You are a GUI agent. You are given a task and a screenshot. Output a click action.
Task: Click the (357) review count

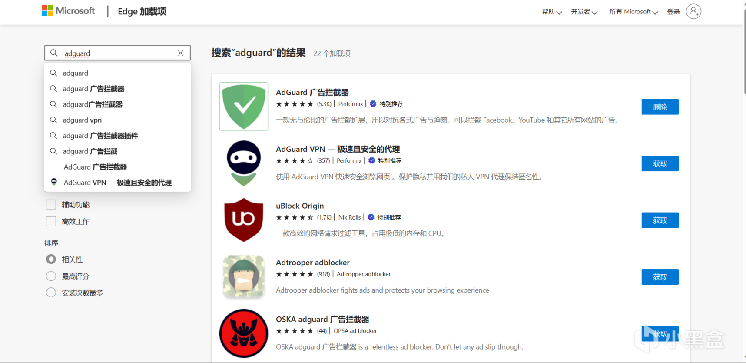coord(323,161)
